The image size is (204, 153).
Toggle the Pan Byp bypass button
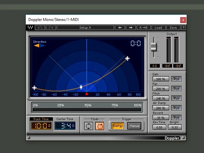(176, 89)
